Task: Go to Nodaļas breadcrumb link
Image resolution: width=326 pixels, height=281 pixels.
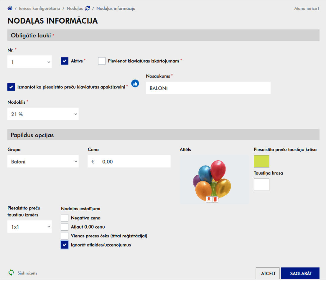Action: coord(75,8)
